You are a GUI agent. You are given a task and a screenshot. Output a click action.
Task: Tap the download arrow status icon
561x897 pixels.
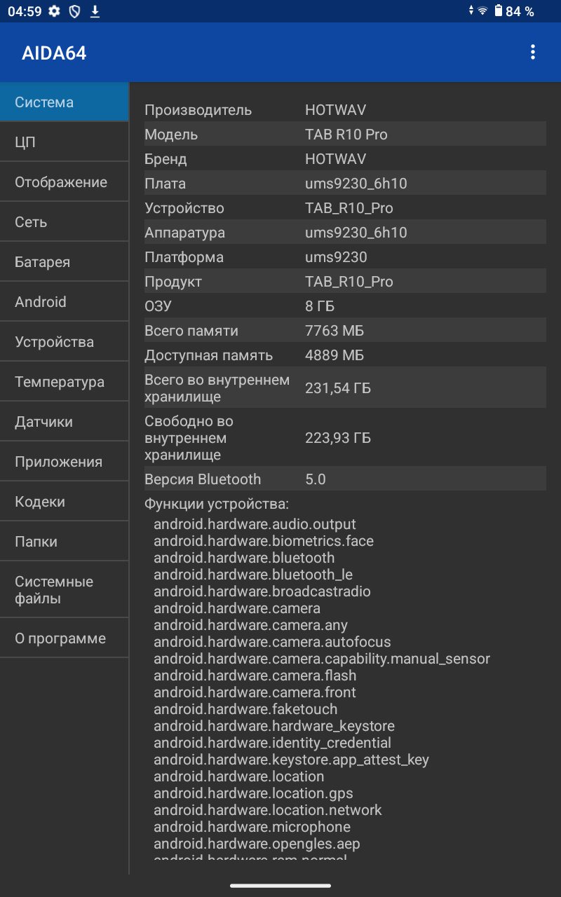point(95,11)
